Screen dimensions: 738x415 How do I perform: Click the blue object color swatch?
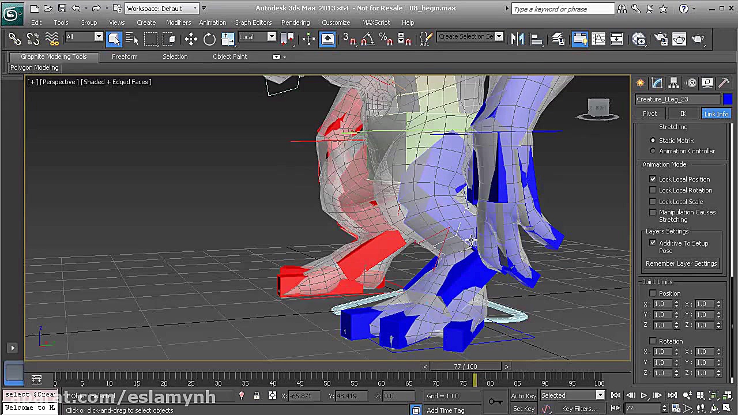728,99
